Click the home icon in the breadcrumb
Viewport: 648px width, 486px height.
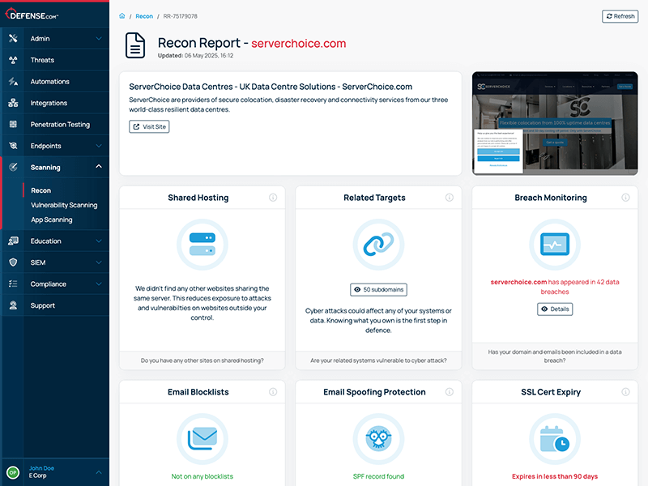click(122, 15)
